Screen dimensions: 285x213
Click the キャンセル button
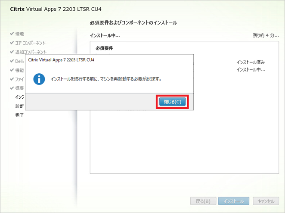[x=266, y=201]
